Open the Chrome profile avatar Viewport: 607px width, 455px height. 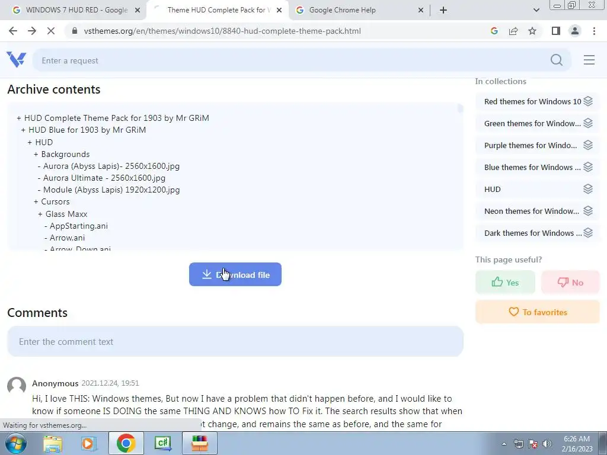tap(575, 31)
